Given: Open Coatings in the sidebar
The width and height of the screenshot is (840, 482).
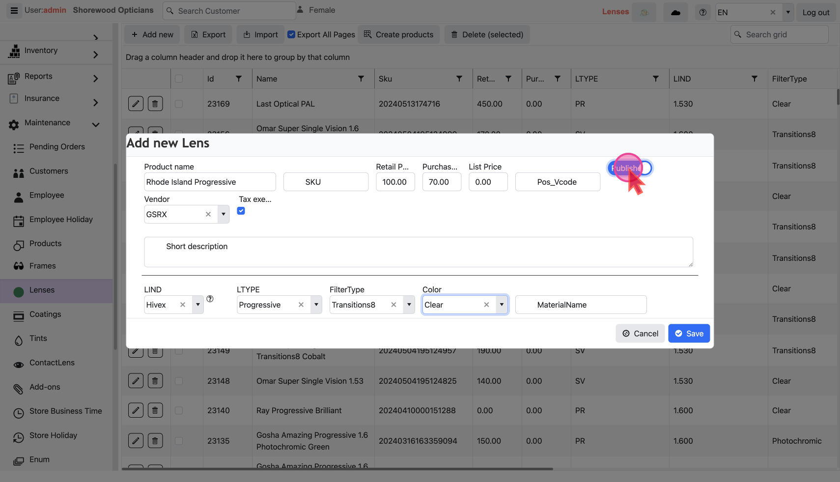Looking at the screenshot, I should (x=45, y=314).
